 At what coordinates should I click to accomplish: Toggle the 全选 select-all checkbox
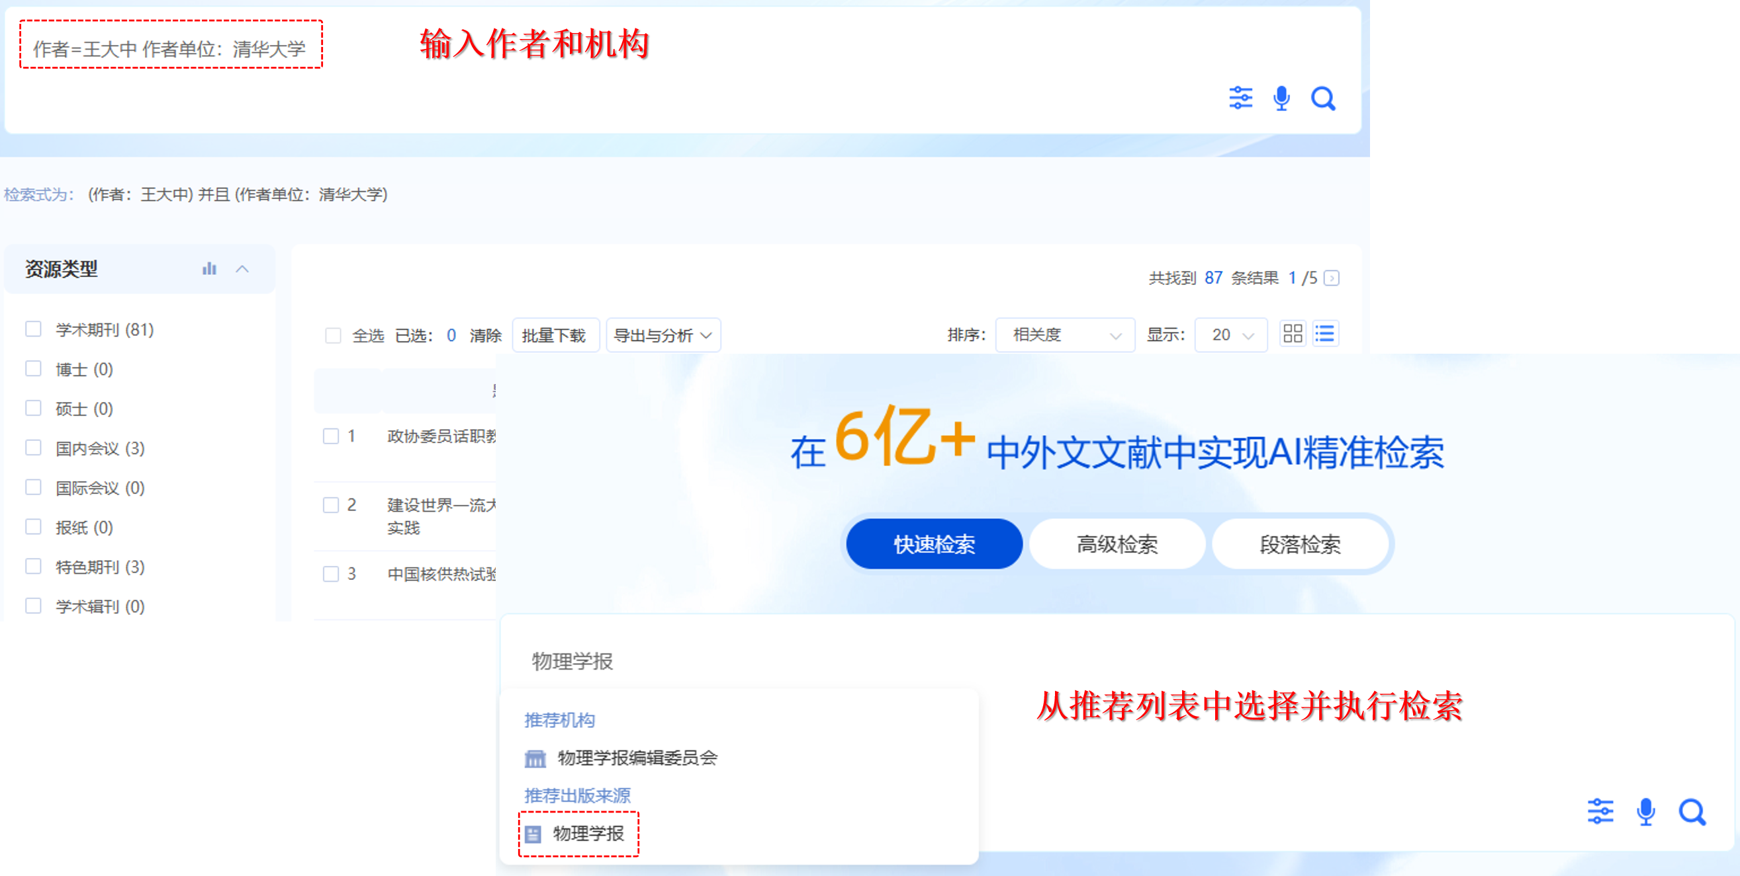[333, 335]
